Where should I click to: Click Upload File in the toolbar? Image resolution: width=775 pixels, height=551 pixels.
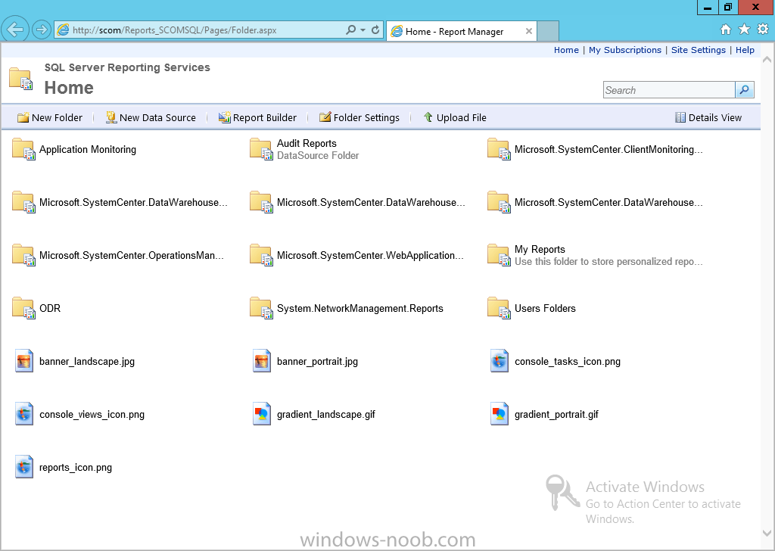[x=455, y=117]
